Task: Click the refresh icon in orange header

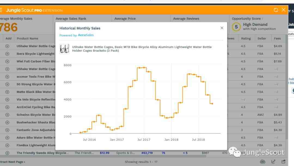Action: [x=275, y=10]
